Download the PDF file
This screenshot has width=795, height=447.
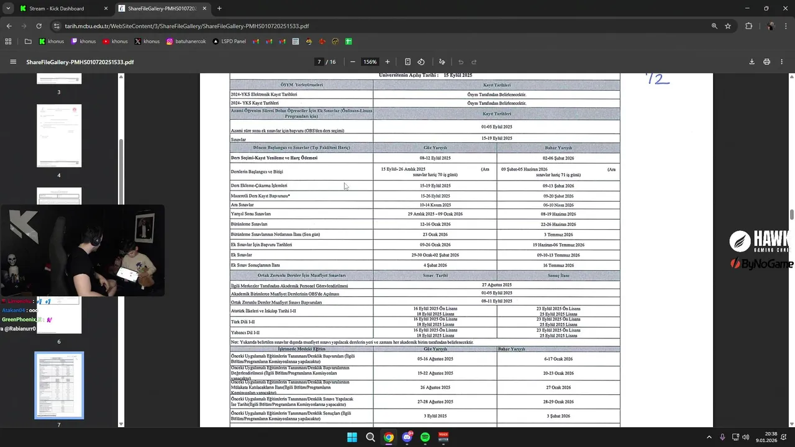(x=752, y=62)
